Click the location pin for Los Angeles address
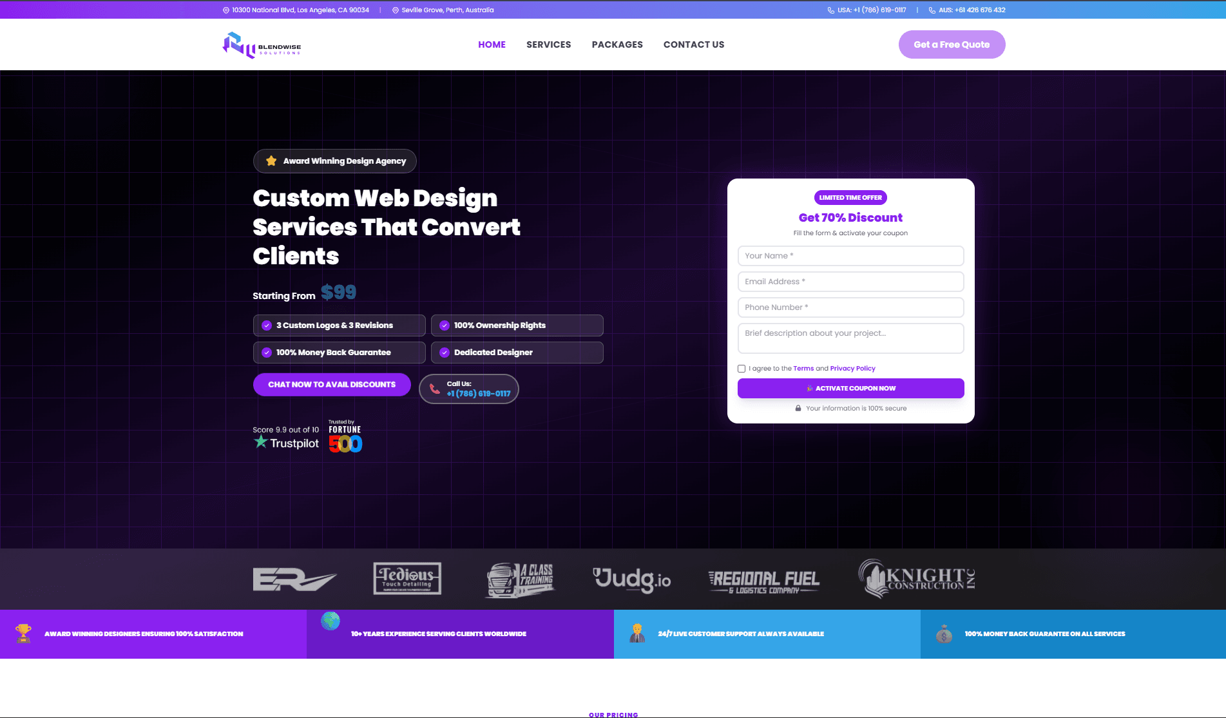Image resolution: width=1226 pixels, height=718 pixels. click(x=225, y=10)
